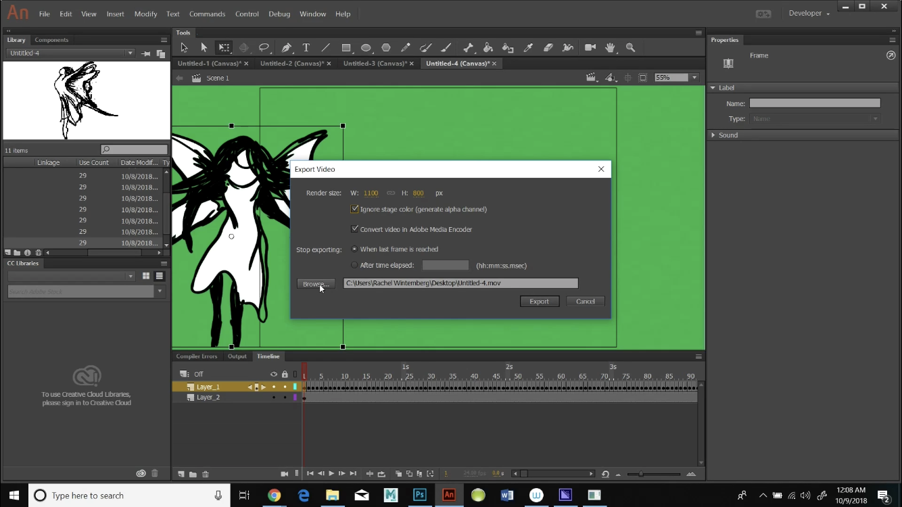Open the Modify menu

pyautogui.click(x=145, y=14)
